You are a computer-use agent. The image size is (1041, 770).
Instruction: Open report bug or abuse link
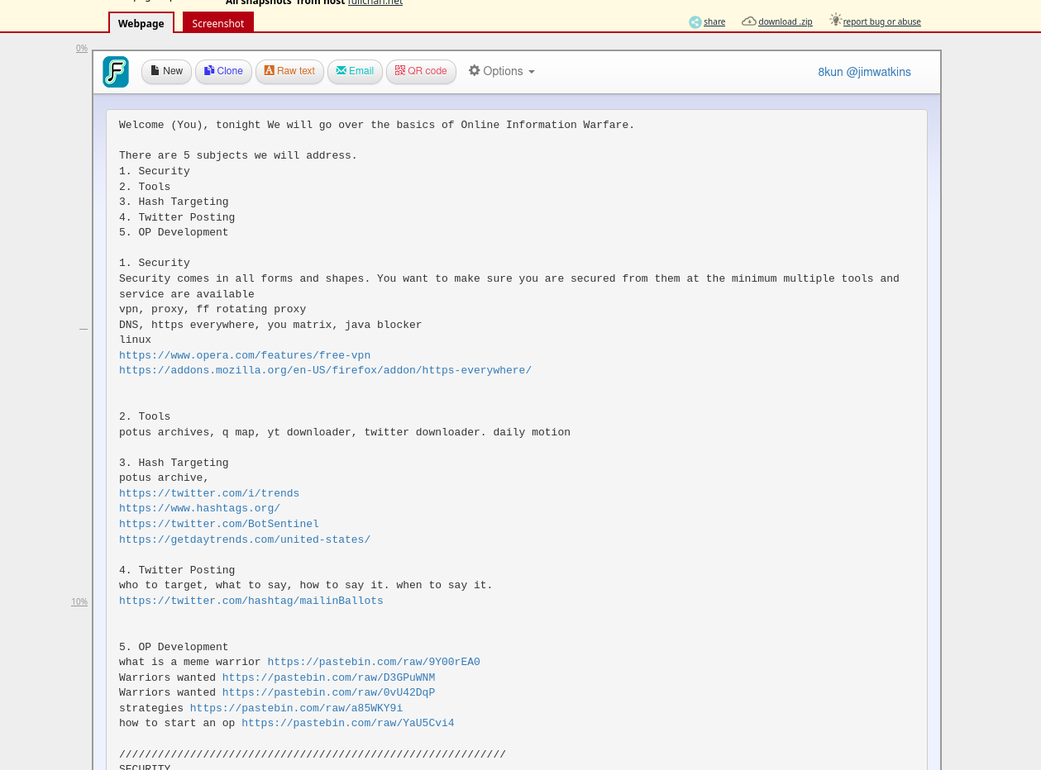tap(882, 22)
